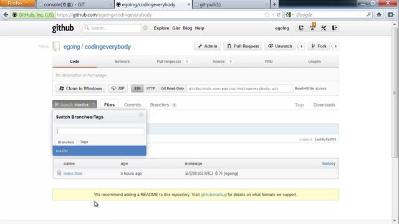
Task: Click the GitHub site identity badge
Action: [x=33, y=15]
